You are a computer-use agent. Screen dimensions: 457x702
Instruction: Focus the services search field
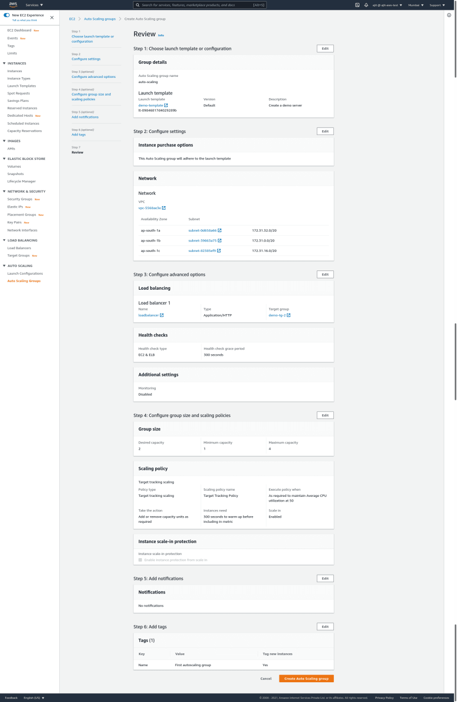click(x=200, y=5)
